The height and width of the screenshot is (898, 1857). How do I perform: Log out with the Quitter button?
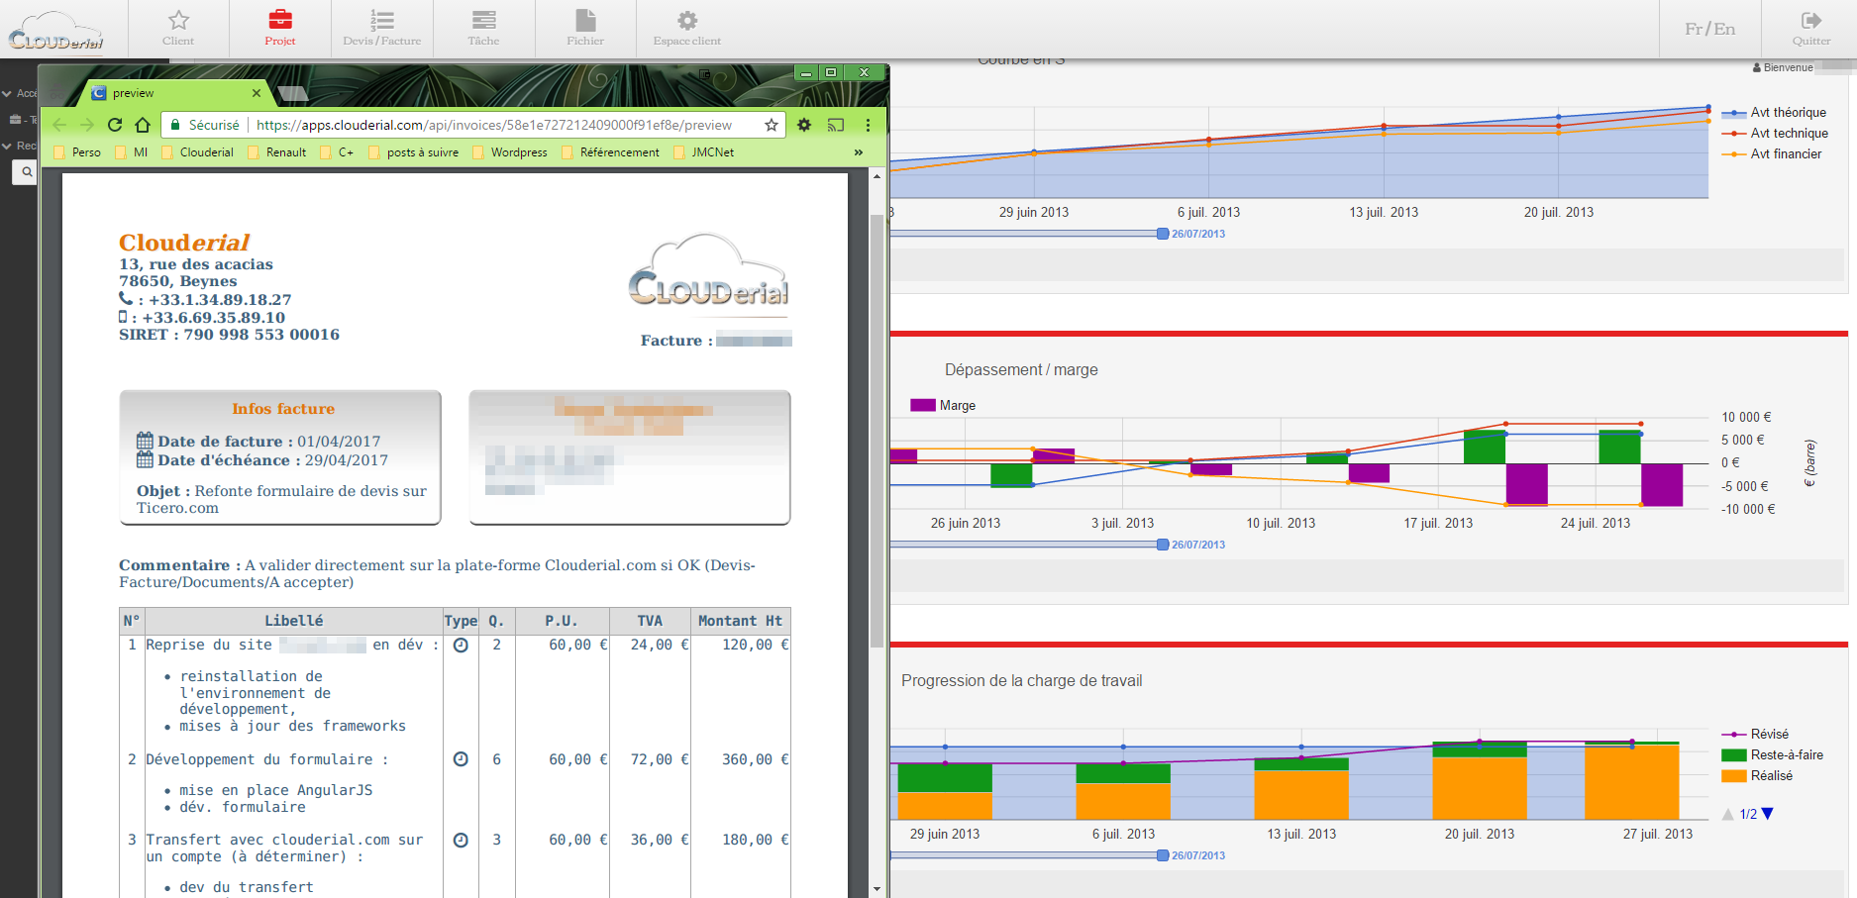click(x=1811, y=29)
